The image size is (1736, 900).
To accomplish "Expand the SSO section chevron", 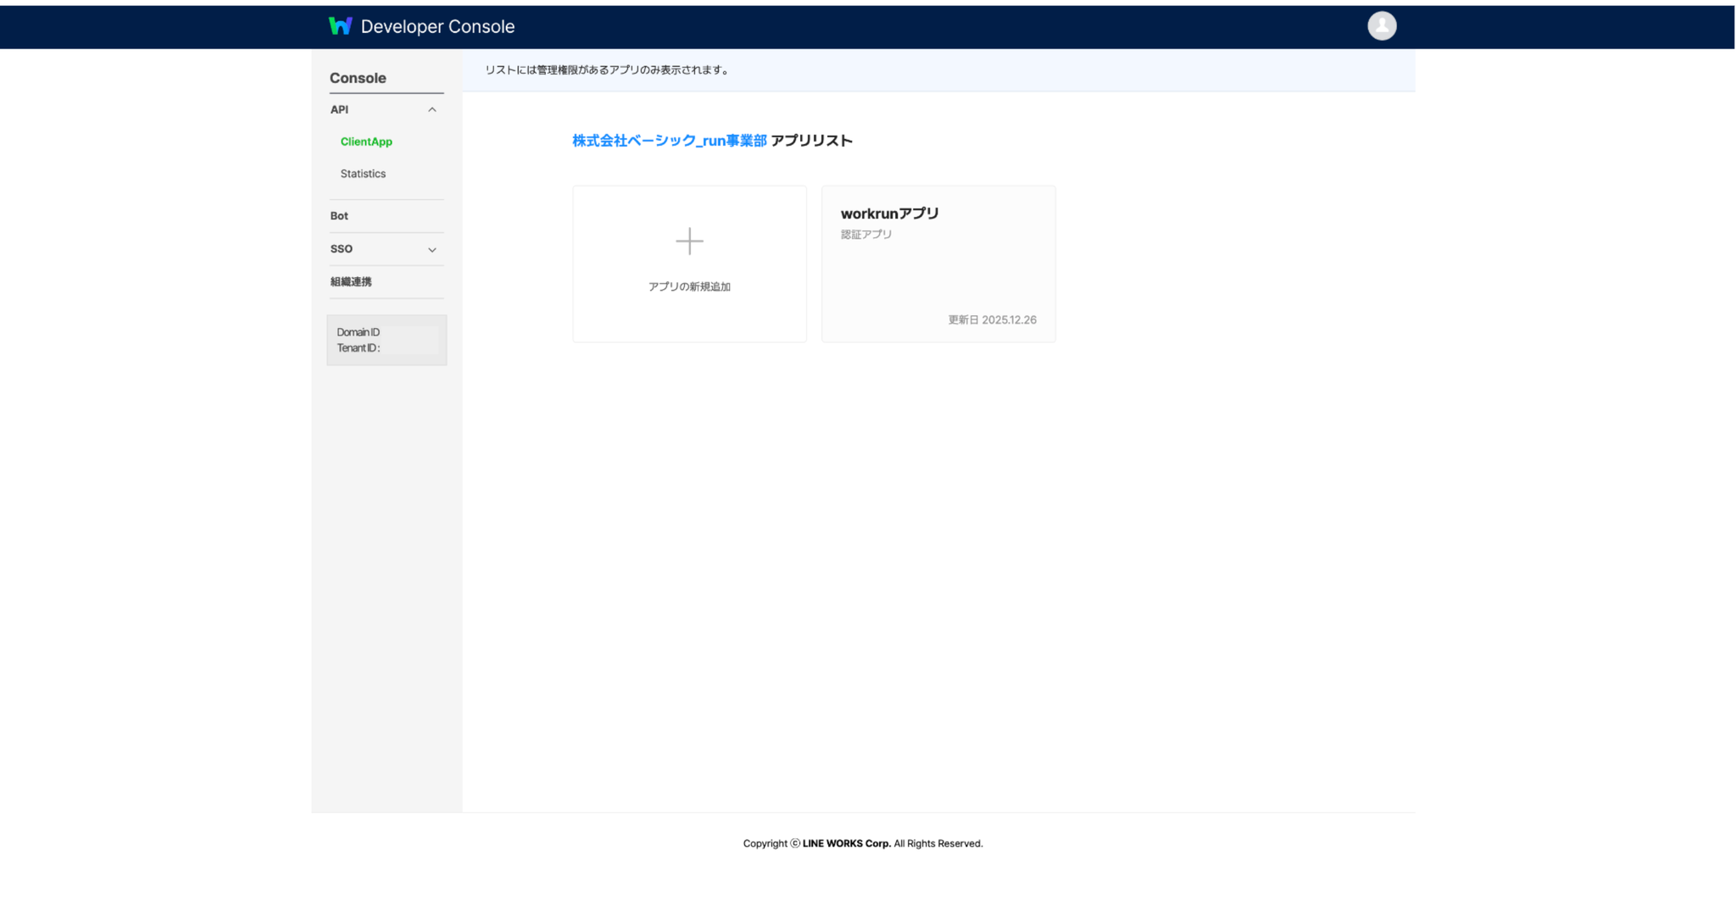I will [x=432, y=250].
